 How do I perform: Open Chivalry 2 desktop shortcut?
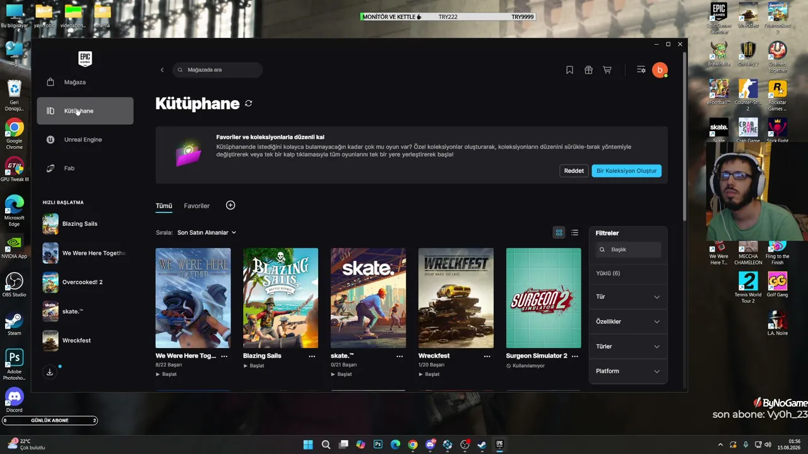748,54
